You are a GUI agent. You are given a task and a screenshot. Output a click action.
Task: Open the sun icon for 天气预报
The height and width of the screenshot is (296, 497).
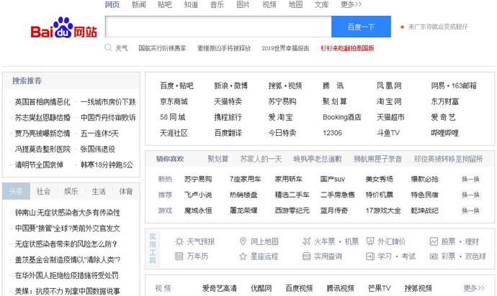pyautogui.click(x=179, y=241)
